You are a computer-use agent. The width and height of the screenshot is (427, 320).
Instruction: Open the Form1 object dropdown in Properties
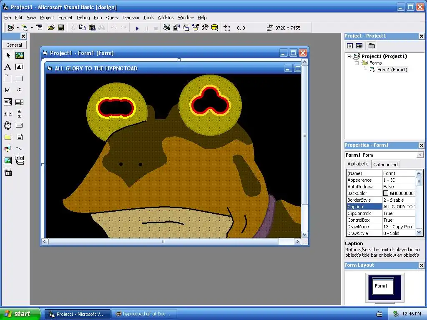(x=420, y=155)
